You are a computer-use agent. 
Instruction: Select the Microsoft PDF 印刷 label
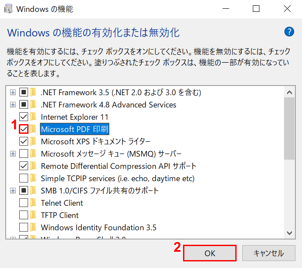(x=75, y=129)
